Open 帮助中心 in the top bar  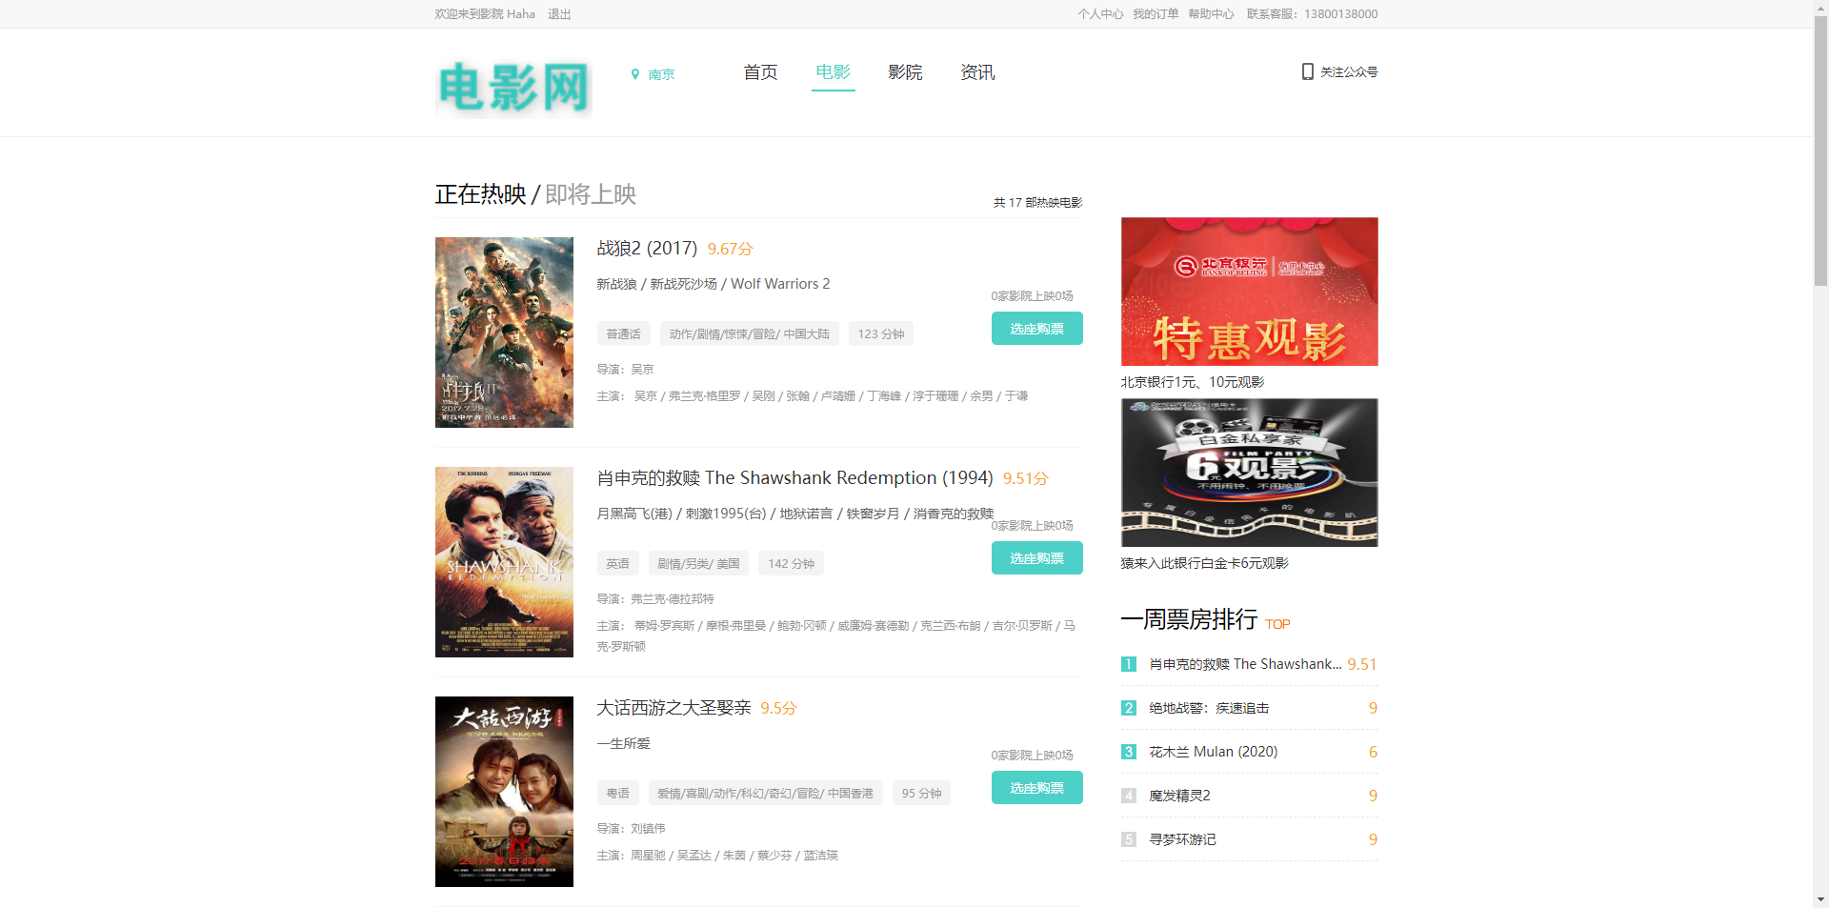click(x=1211, y=14)
